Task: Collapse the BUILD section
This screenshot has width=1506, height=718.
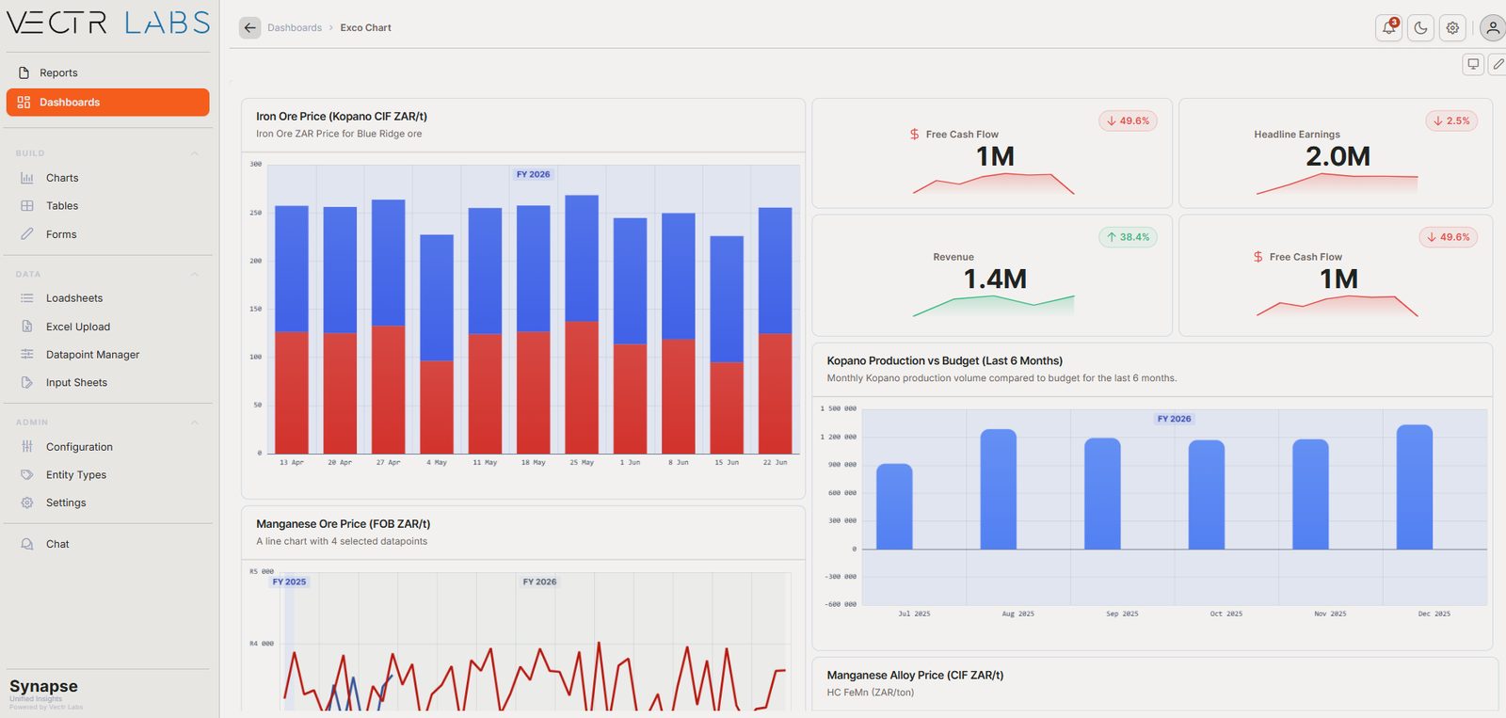Action: coord(195,153)
